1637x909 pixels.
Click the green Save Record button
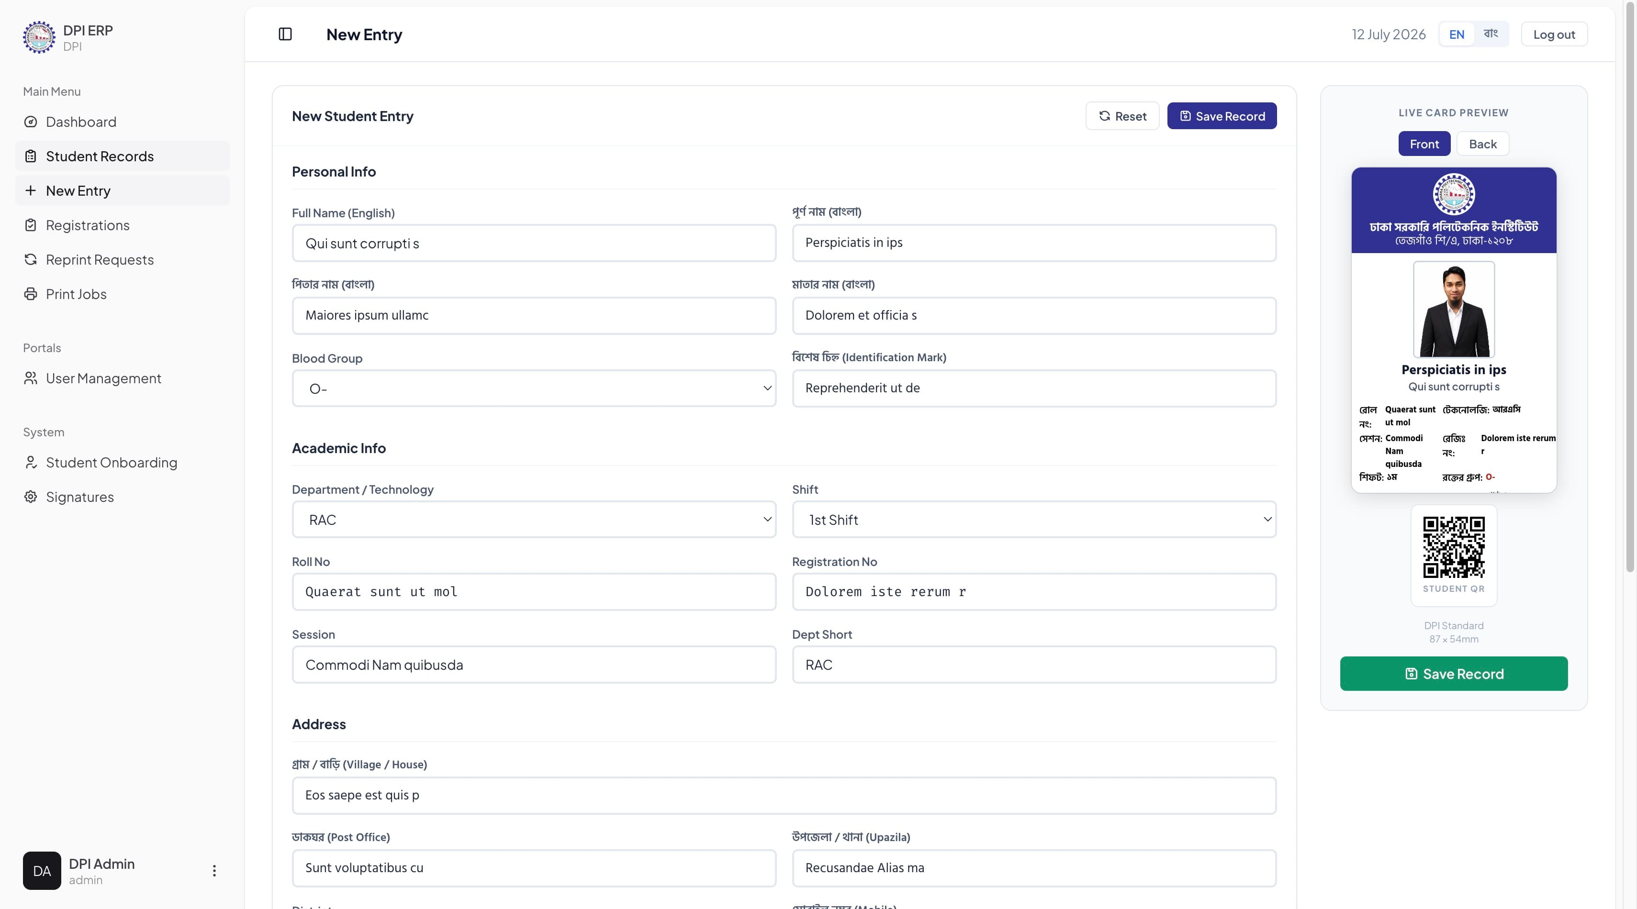click(x=1453, y=674)
